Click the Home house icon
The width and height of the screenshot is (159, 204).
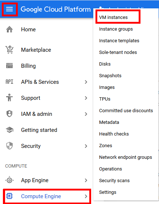[x=9, y=29]
